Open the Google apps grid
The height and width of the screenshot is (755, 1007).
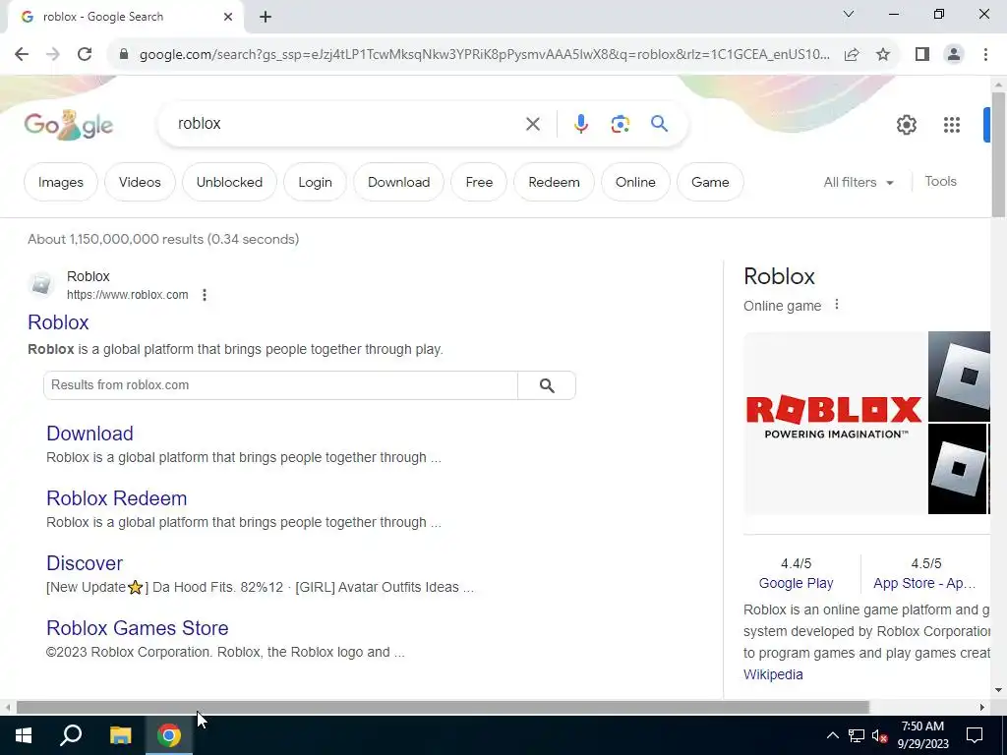click(952, 125)
